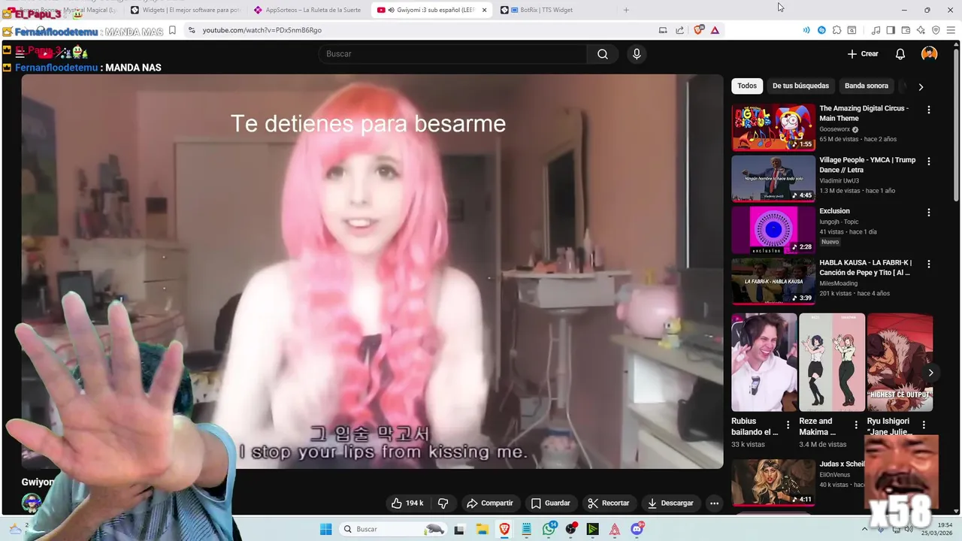
Task: Click the dislike thumbs down button
Action: [x=443, y=503]
